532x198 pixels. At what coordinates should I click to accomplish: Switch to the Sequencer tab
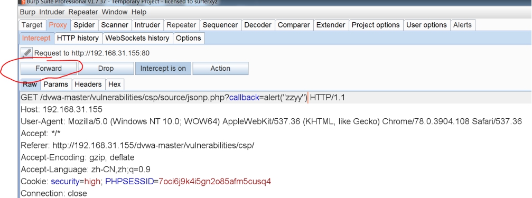coord(220,25)
